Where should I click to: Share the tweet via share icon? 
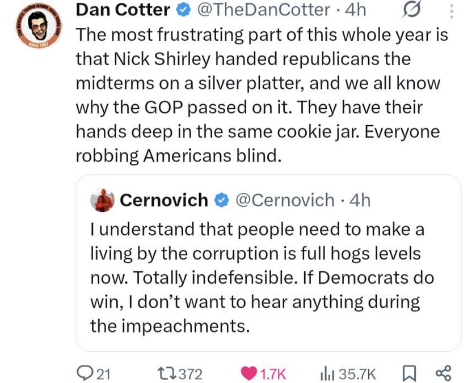click(443, 373)
